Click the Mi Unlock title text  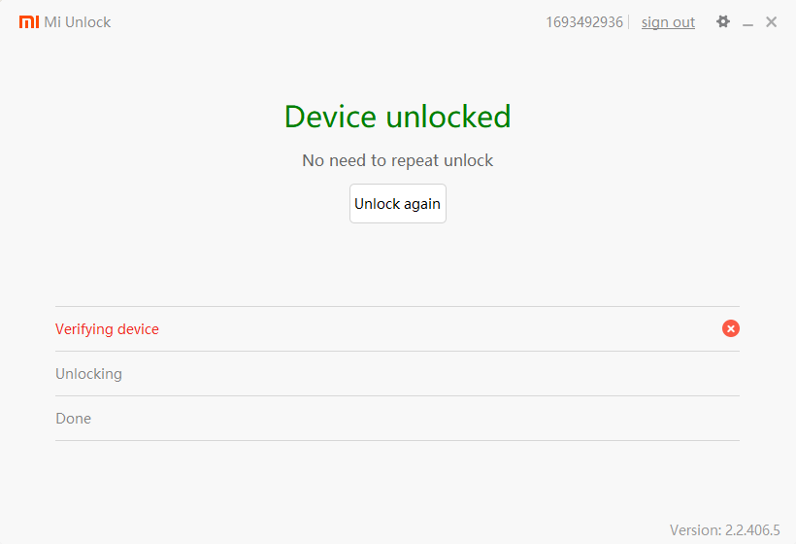pos(78,22)
